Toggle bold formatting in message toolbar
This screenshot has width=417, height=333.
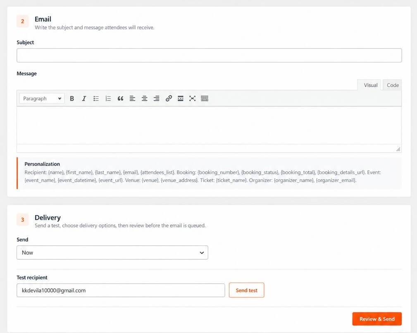point(72,98)
